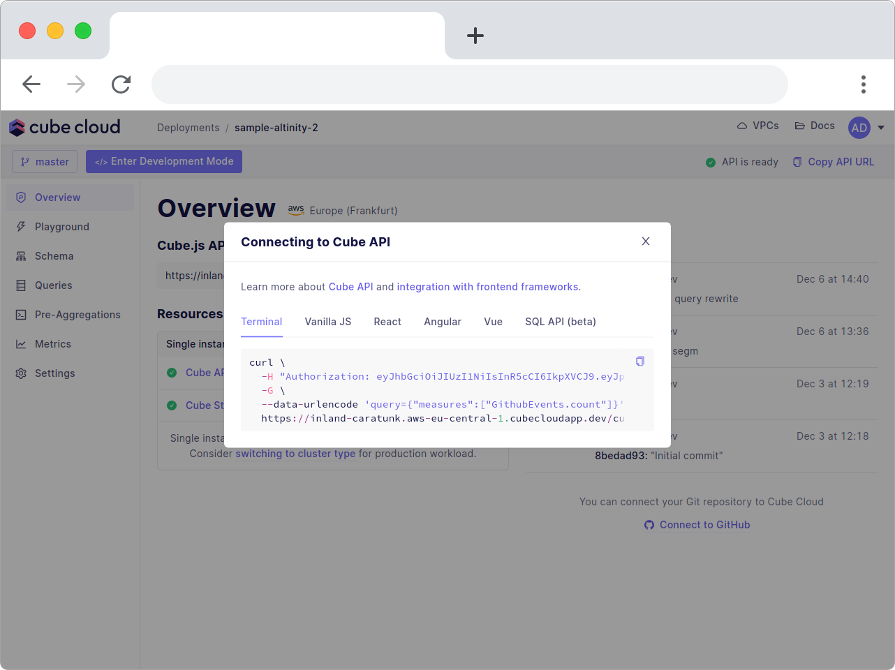This screenshot has height=670, width=895.
Task: Click the Pre-Aggregations sidebar icon
Action: point(21,315)
